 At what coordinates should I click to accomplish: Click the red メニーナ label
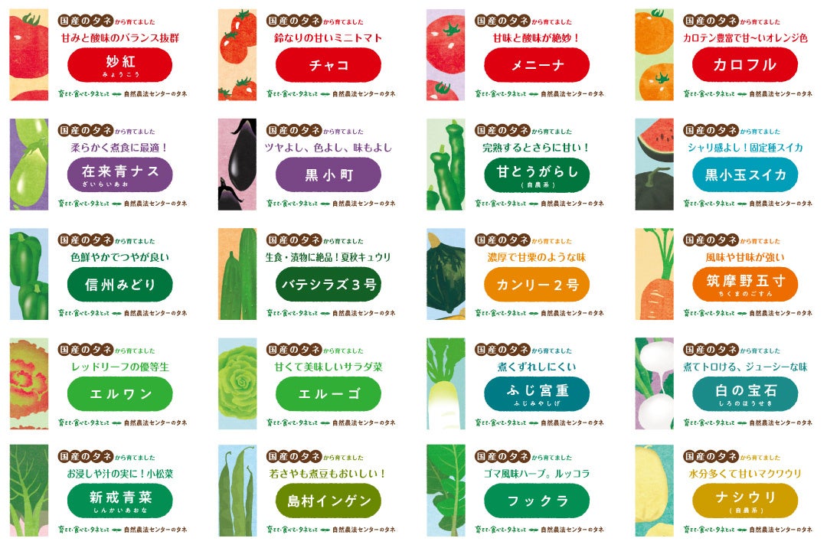pyautogui.click(x=537, y=65)
